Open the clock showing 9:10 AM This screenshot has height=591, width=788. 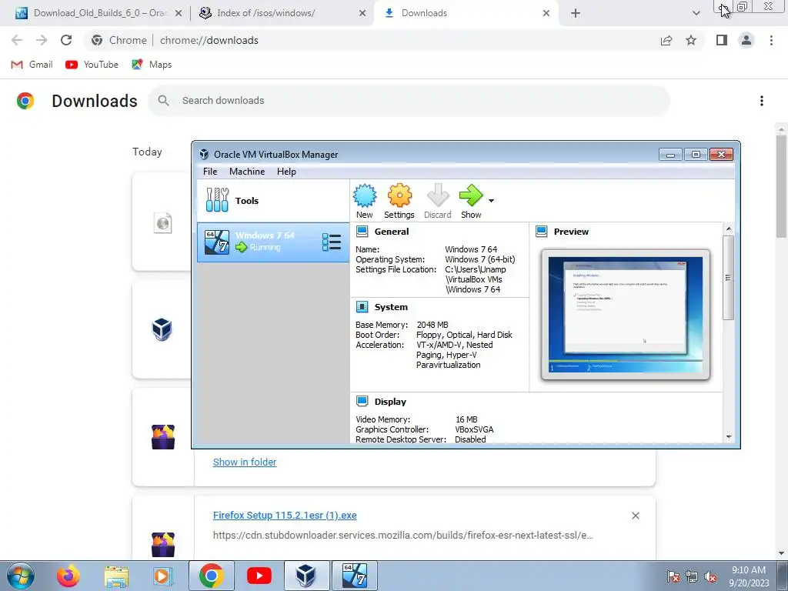pos(749,576)
